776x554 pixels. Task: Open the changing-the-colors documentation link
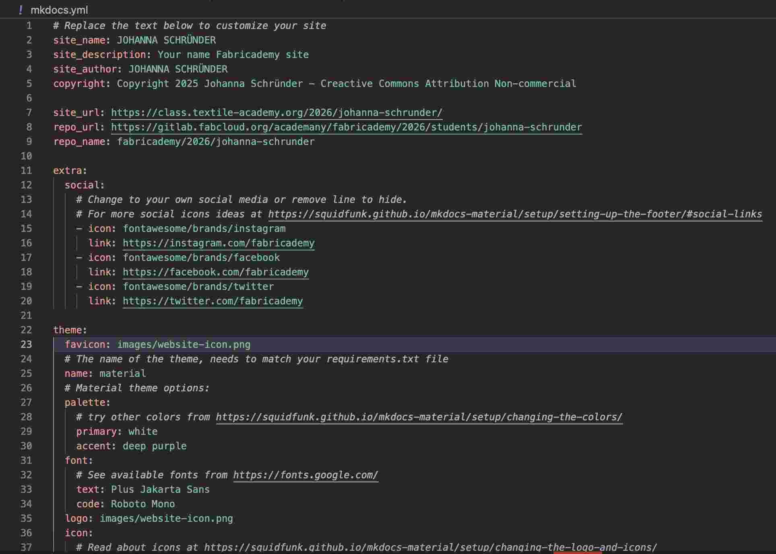[x=419, y=417]
